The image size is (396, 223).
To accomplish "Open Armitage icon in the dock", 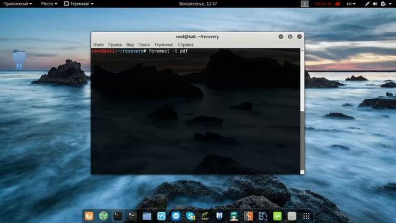I will (234, 216).
